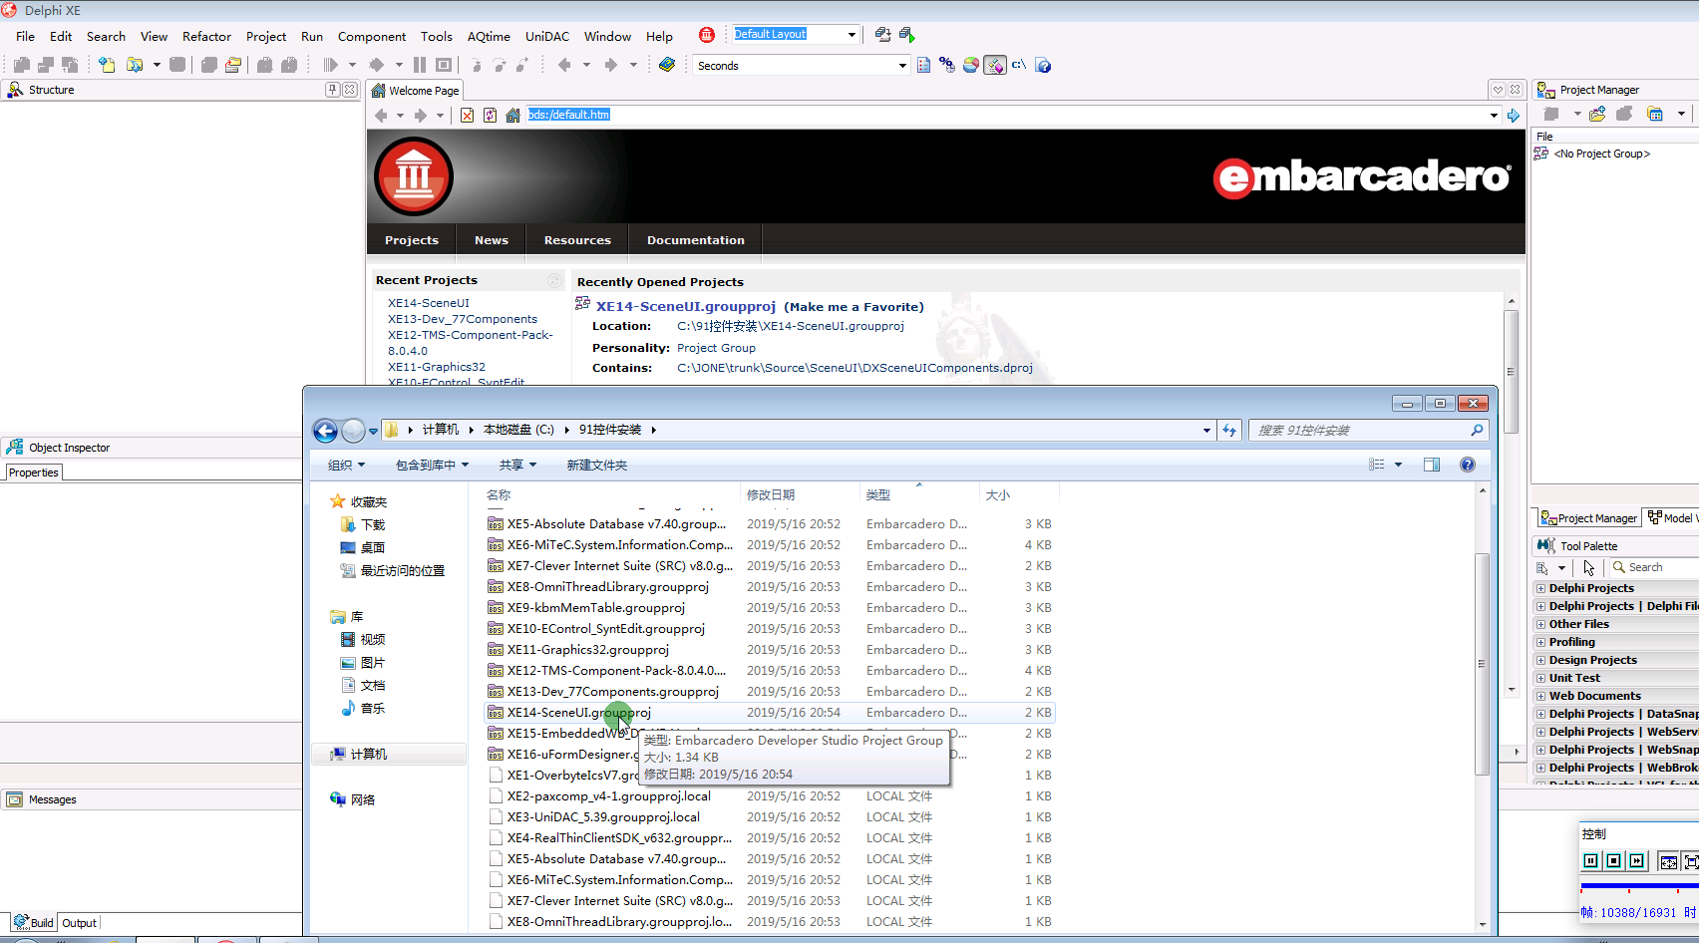This screenshot has height=943, width=1699.
Task: Click 共享 button in Explorer toolbar
Action: 517,466
